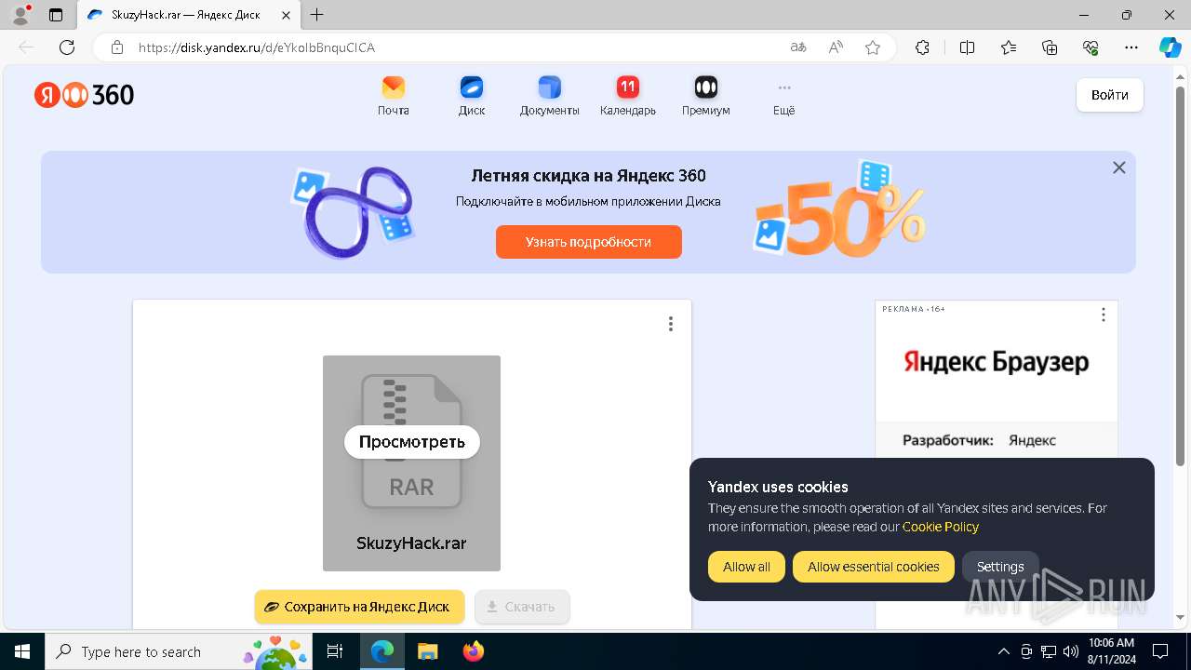Open the ad three-dot options menu
The width and height of the screenshot is (1191, 670).
click(x=1104, y=315)
